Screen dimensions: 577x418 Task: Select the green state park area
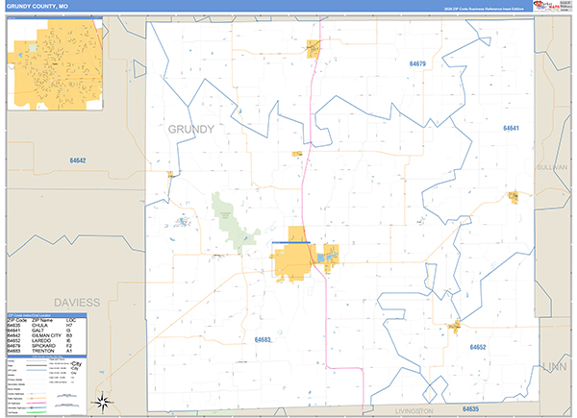[x=233, y=223]
